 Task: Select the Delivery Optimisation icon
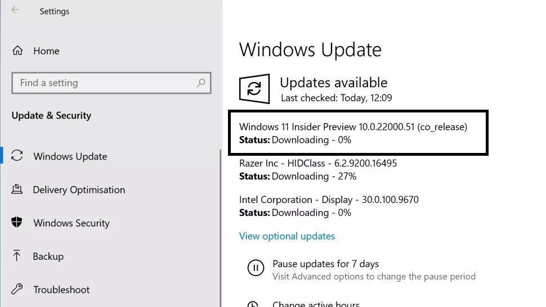pyautogui.click(x=17, y=189)
